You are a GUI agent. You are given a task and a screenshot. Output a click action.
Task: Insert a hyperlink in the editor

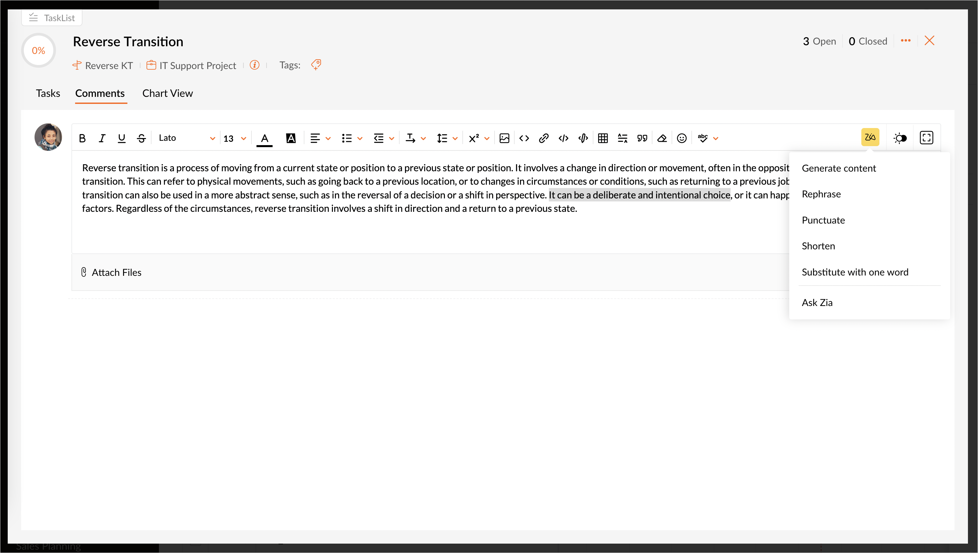tap(543, 138)
